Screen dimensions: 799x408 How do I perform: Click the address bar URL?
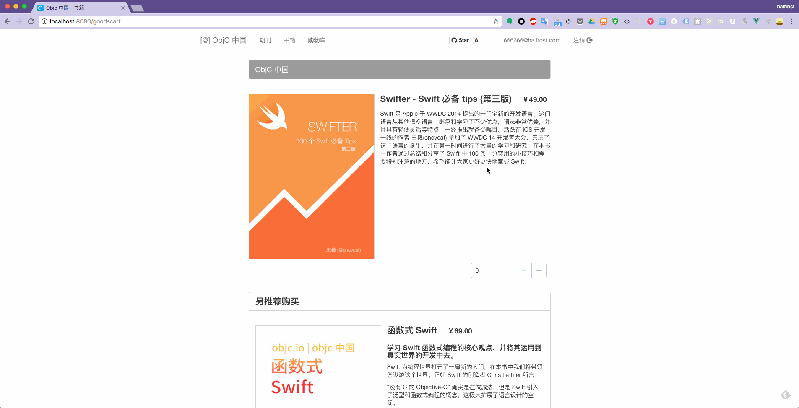point(85,21)
